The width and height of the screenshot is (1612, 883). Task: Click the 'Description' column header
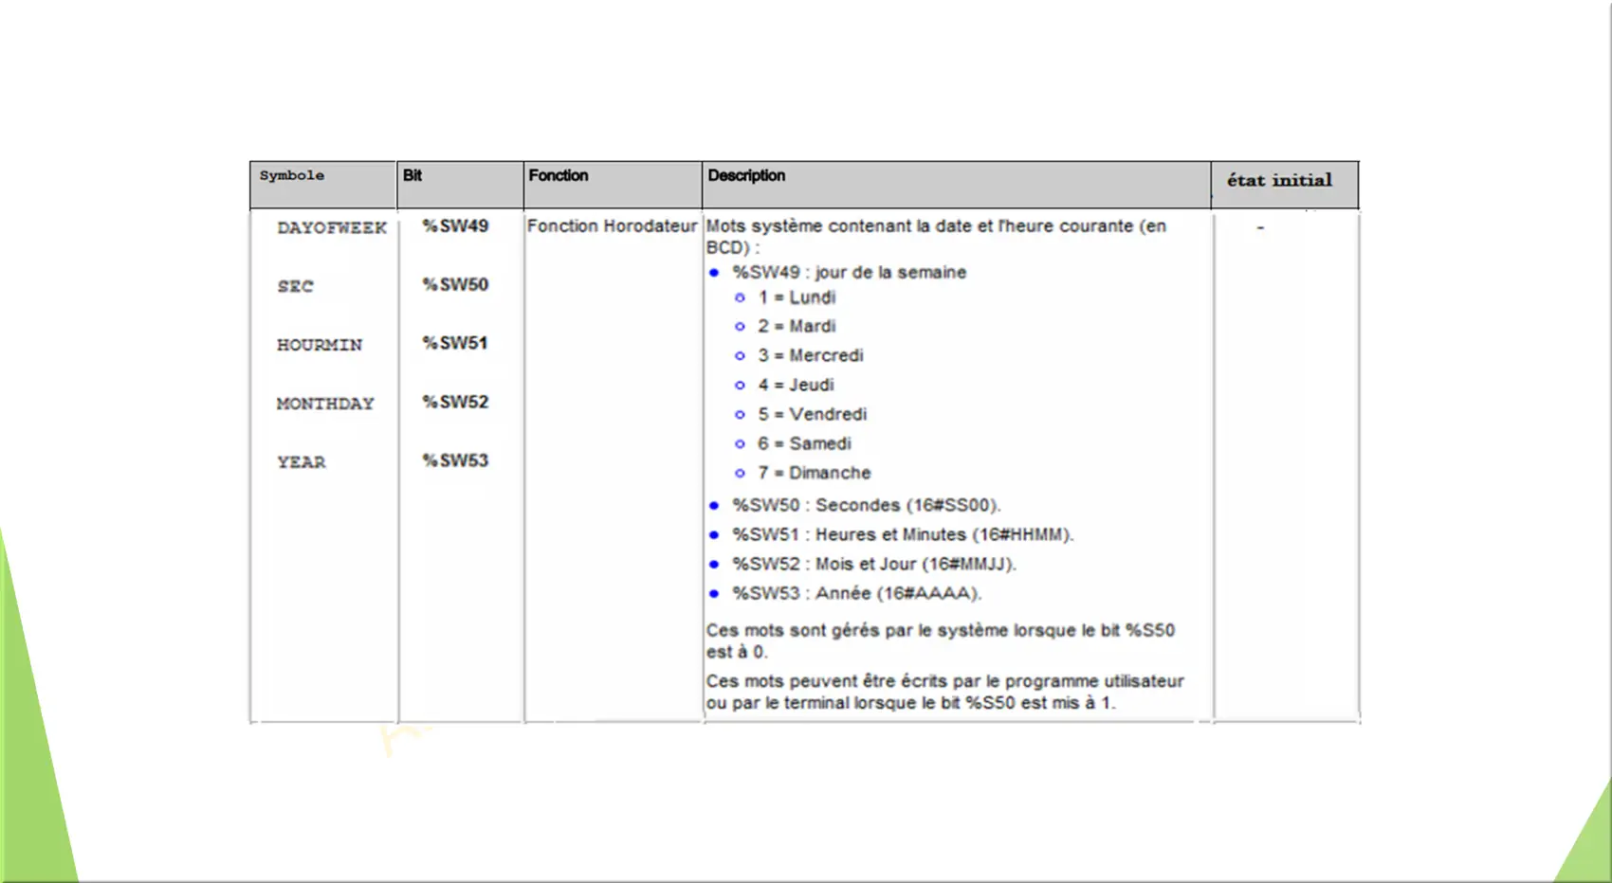tap(956, 185)
